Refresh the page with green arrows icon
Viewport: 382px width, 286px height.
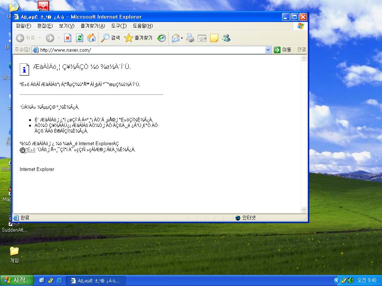(79, 38)
